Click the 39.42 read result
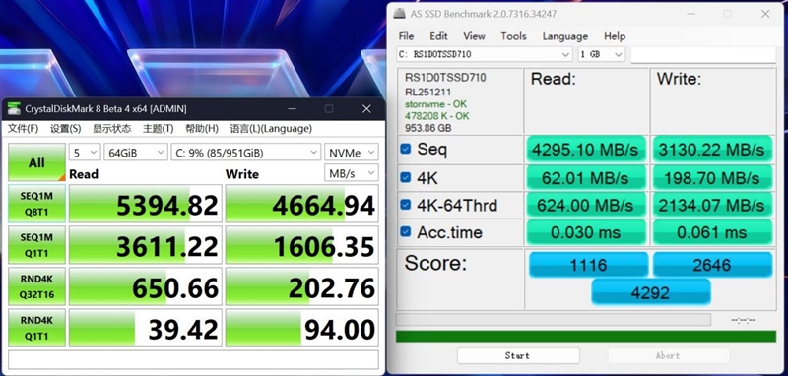 [x=145, y=328]
